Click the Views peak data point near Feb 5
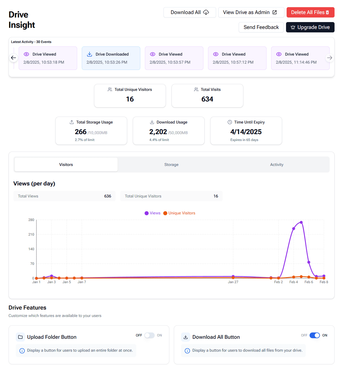Screen dimensions: 344x368 (301, 222)
